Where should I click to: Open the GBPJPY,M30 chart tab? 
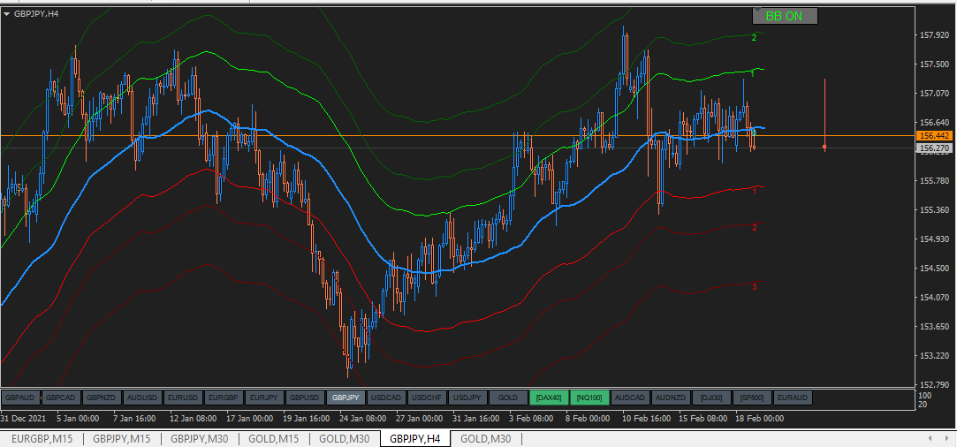pos(200,439)
